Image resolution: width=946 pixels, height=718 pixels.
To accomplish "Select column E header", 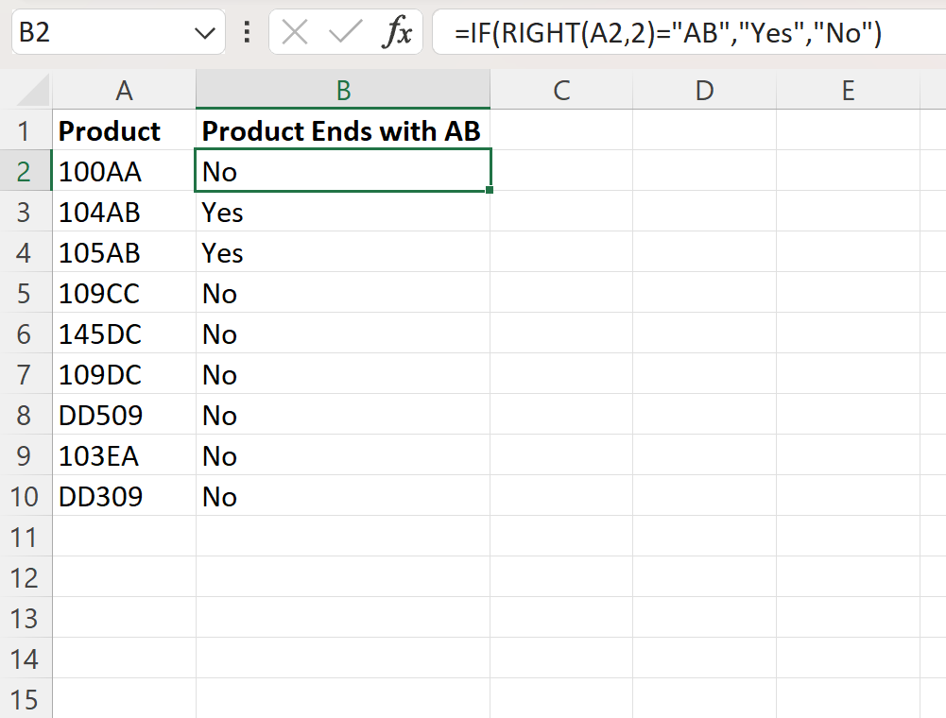I will pyautogui.click(x=847, y=90).
